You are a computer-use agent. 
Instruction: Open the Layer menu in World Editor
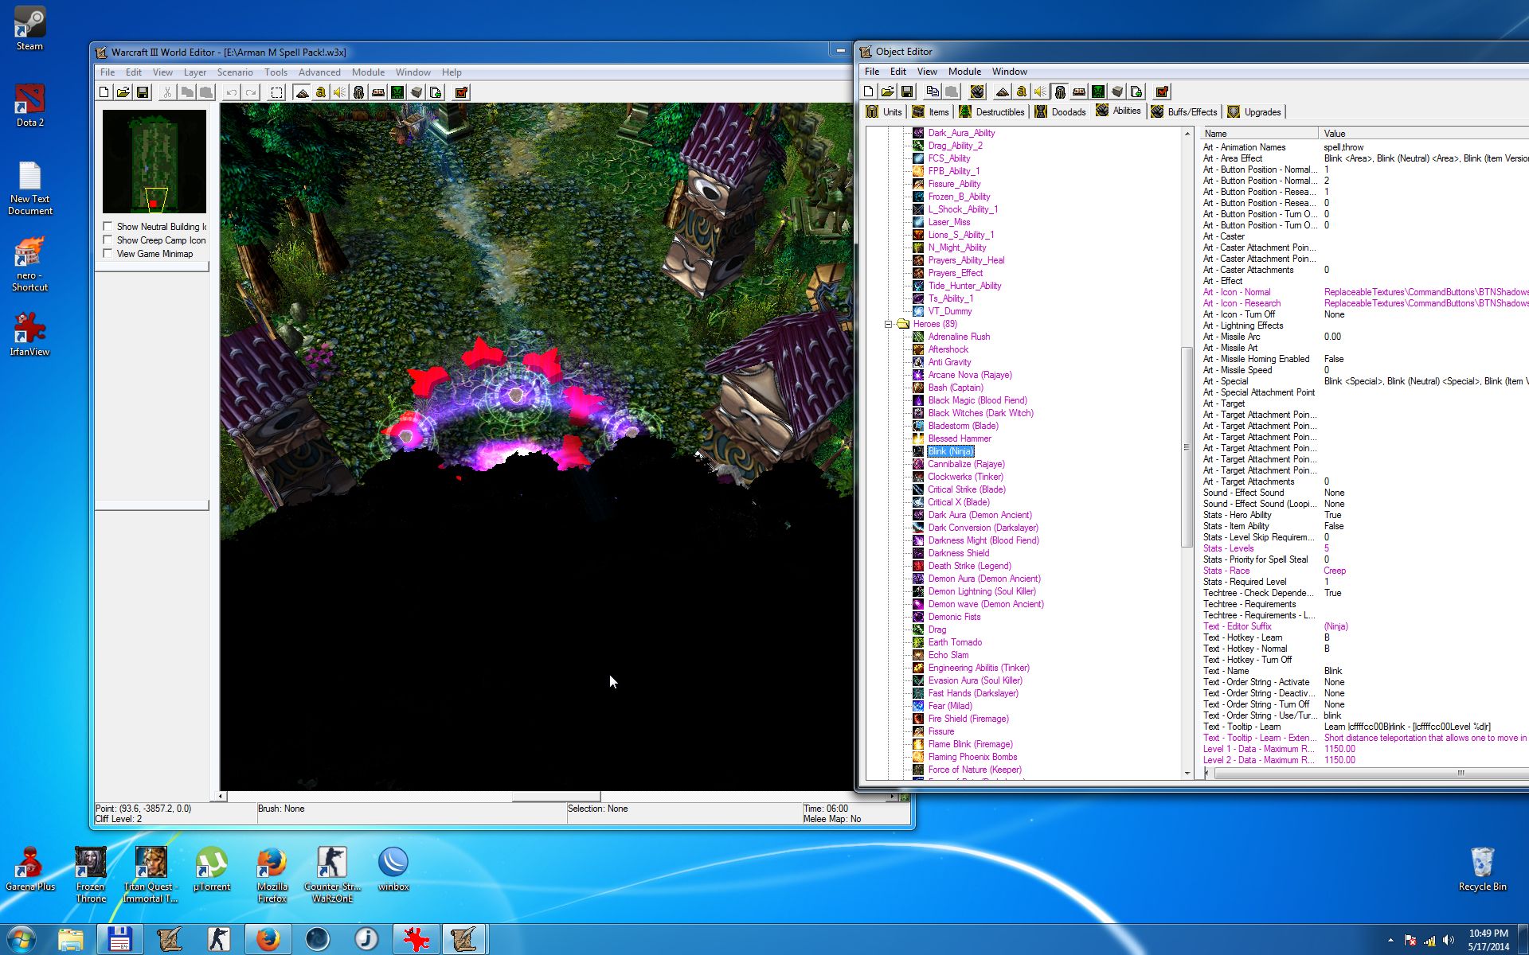[x=195, y=72]
